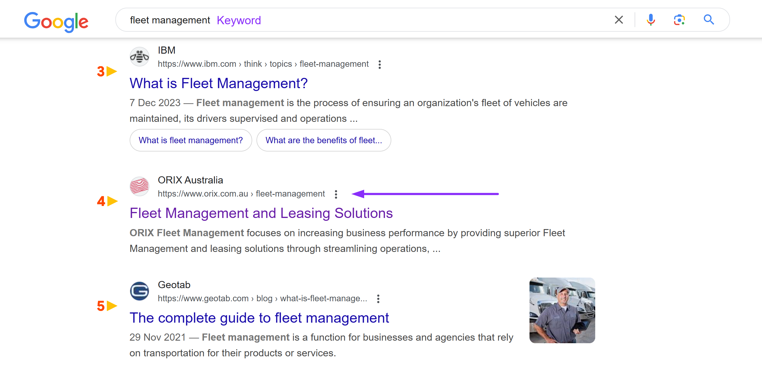The image size is (762, 378).
Task: Click the orix.com.au breadcrumb URL
Action: pos(241,194)
